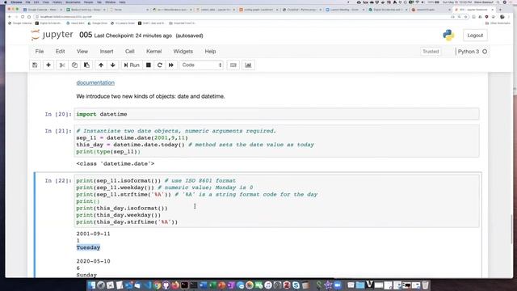Screen dimensions: 517x291
Task: Click code line sep_11 = datetime.date(2001,9,11)
Action: point(132,138)
